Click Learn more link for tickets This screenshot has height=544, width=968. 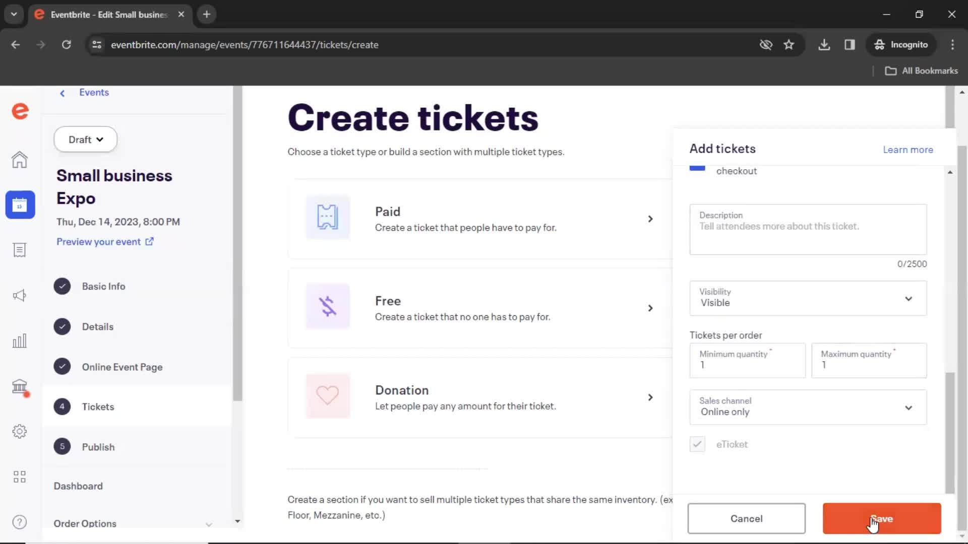tap(908, 150)
